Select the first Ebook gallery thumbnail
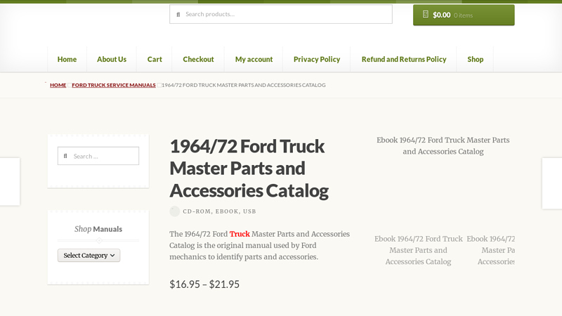This screenshot has width=562, height=316. 418,250
